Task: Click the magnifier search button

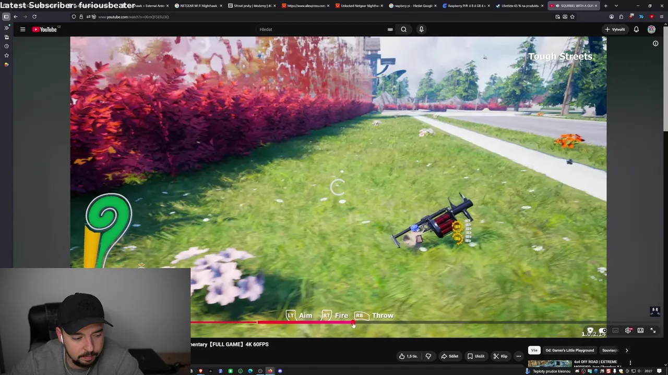Action: click(403, 29)
